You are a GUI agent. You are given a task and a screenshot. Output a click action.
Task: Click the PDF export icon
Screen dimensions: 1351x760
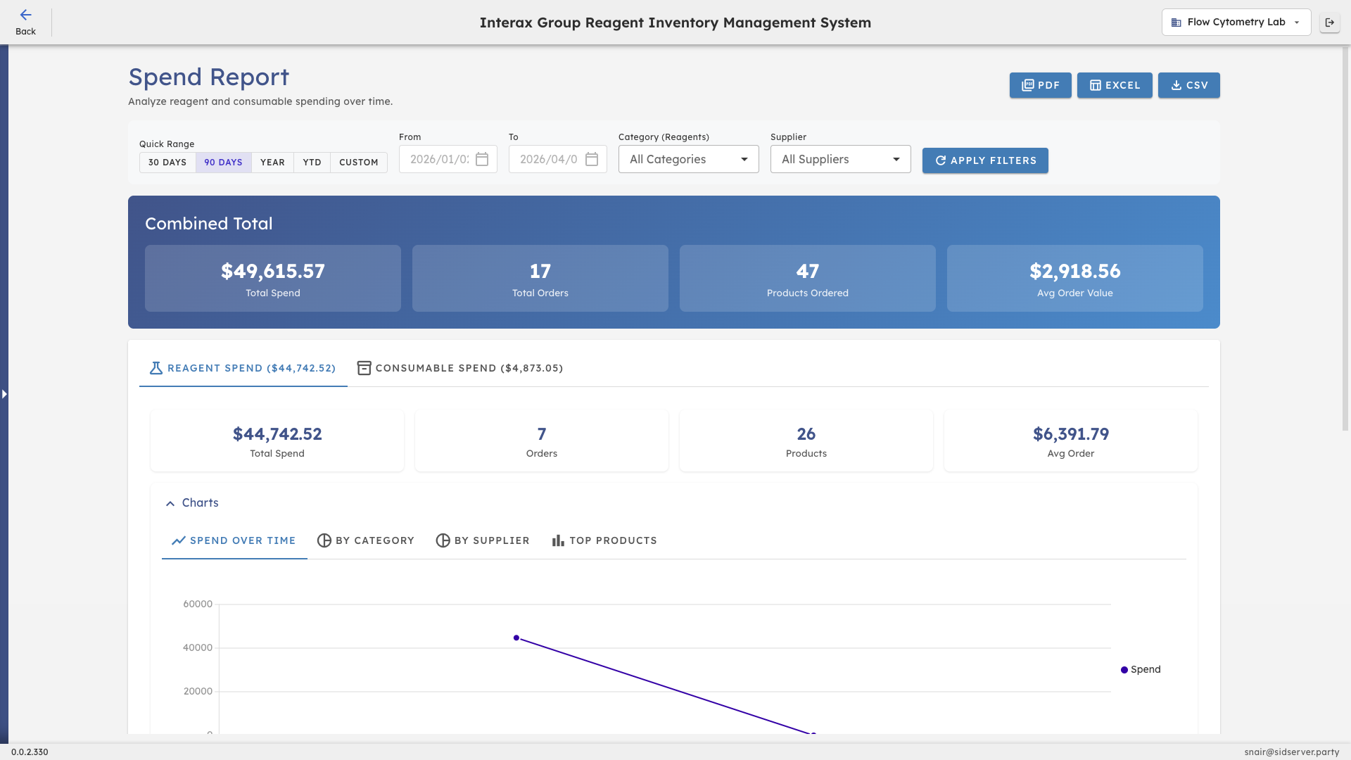click(1027, 85)
